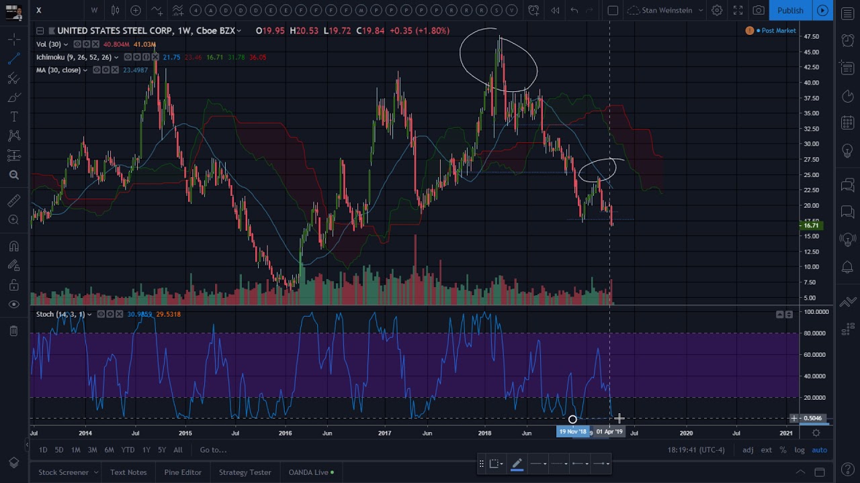Delete all drawings with the trash icon
860x483 pixels.
click(13, 331)
